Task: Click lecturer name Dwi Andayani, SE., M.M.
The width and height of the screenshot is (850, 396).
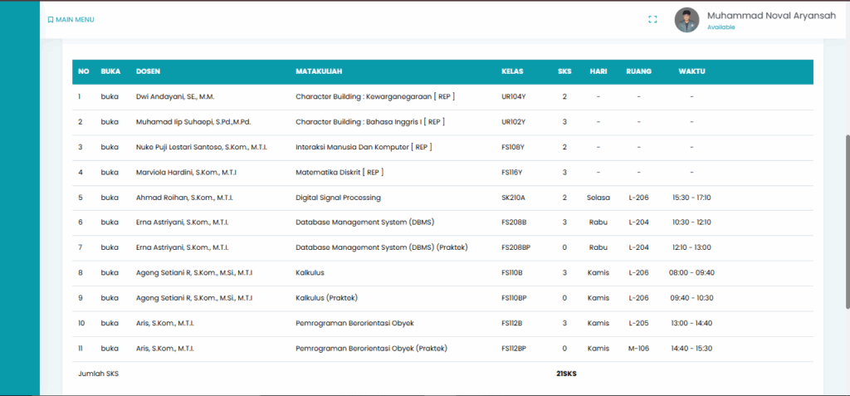Action: 175,97
